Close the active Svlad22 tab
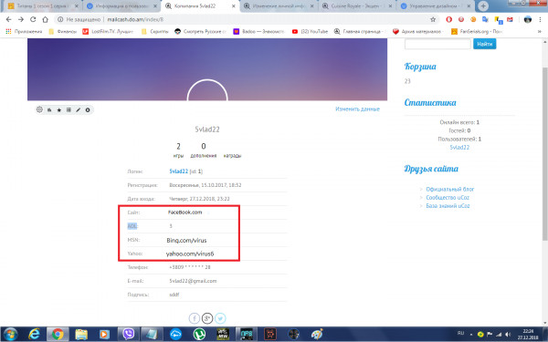 click(234, 6)
